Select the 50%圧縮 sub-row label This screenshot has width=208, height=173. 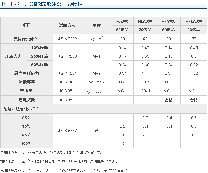tap(40, 65)
